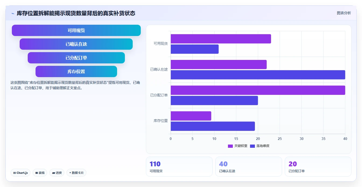This screenshot has height=187, width=362.
Task: Click the blue 落地难度 legend swatch
Action: pyautogui.click(x=252, y=146)
